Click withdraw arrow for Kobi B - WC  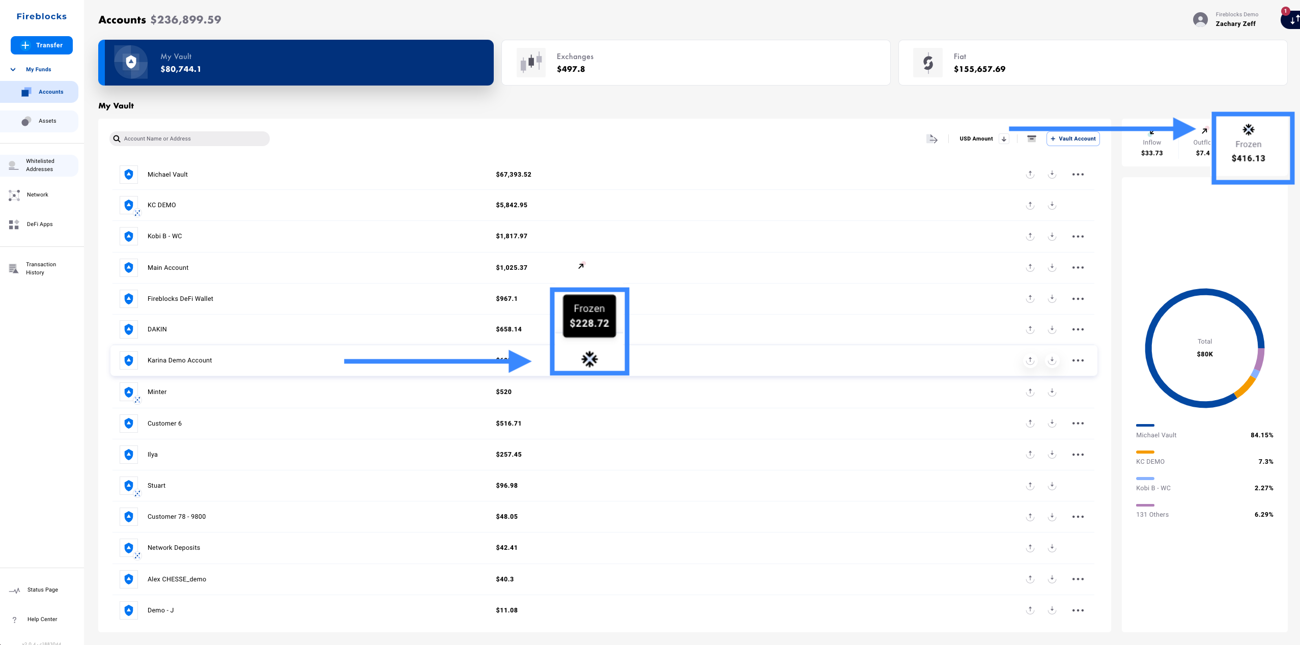click(x=1030, y=236)
